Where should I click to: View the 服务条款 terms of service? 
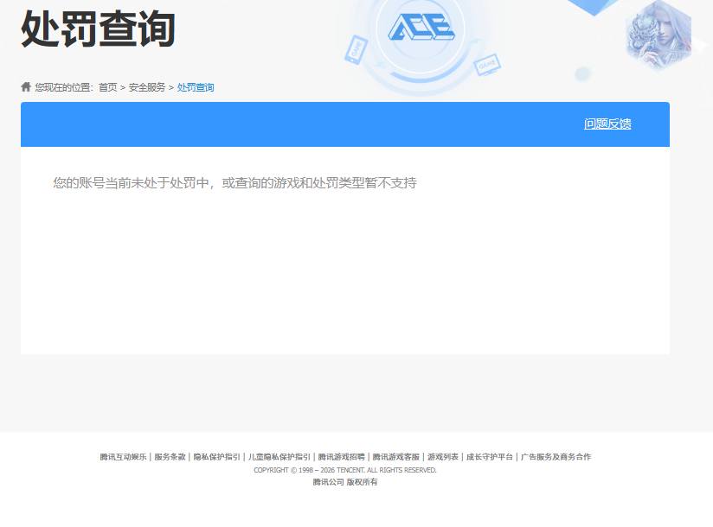tap(170, 456)
